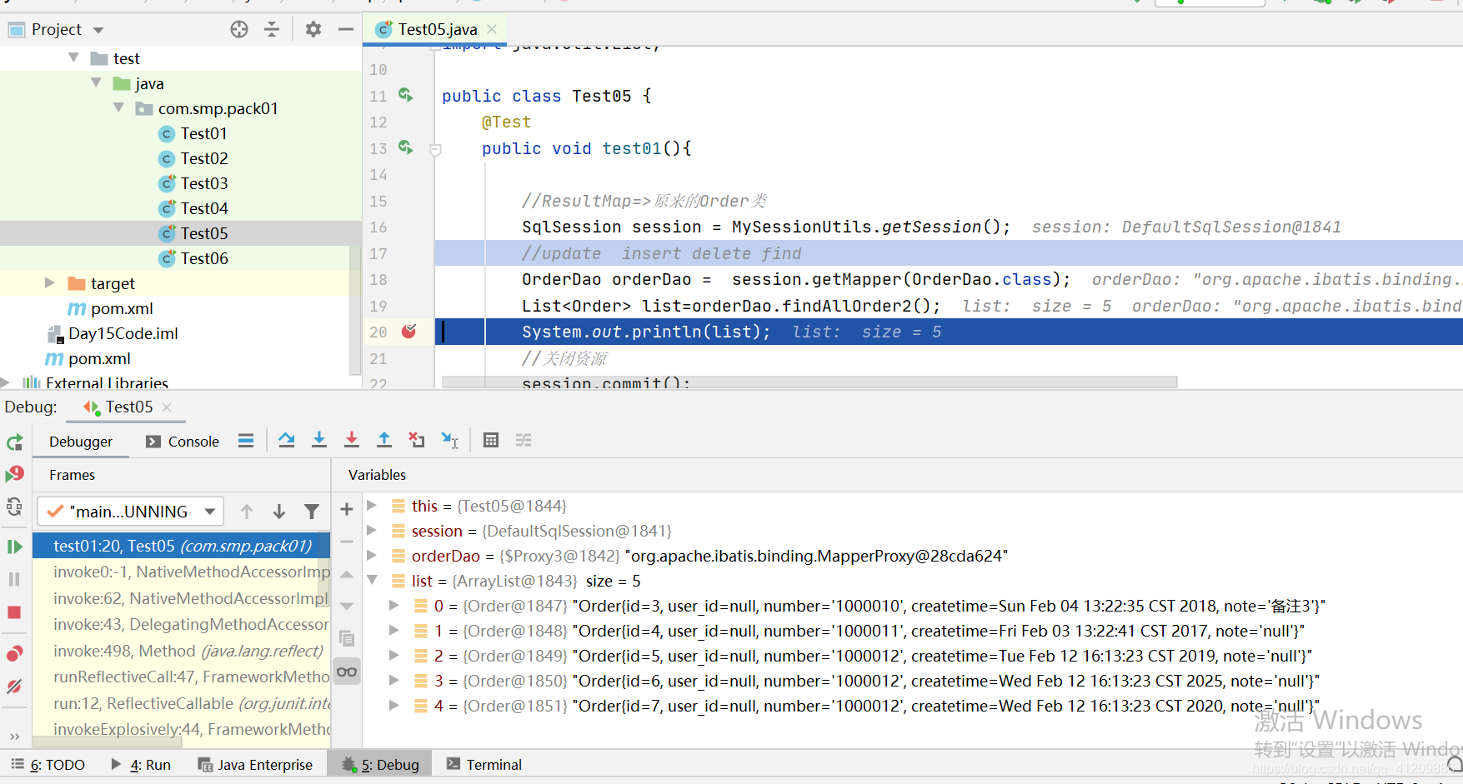The width and height of the screenshot is (1463, 784).
Task: Click run gutter icon at line 13
Action: coord(406,147)
